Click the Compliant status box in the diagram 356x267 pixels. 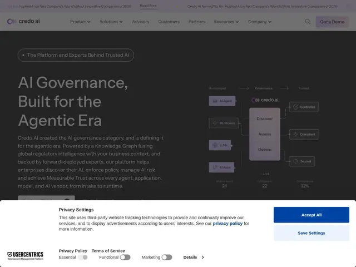pyautogui.click(x=304, y=134)
